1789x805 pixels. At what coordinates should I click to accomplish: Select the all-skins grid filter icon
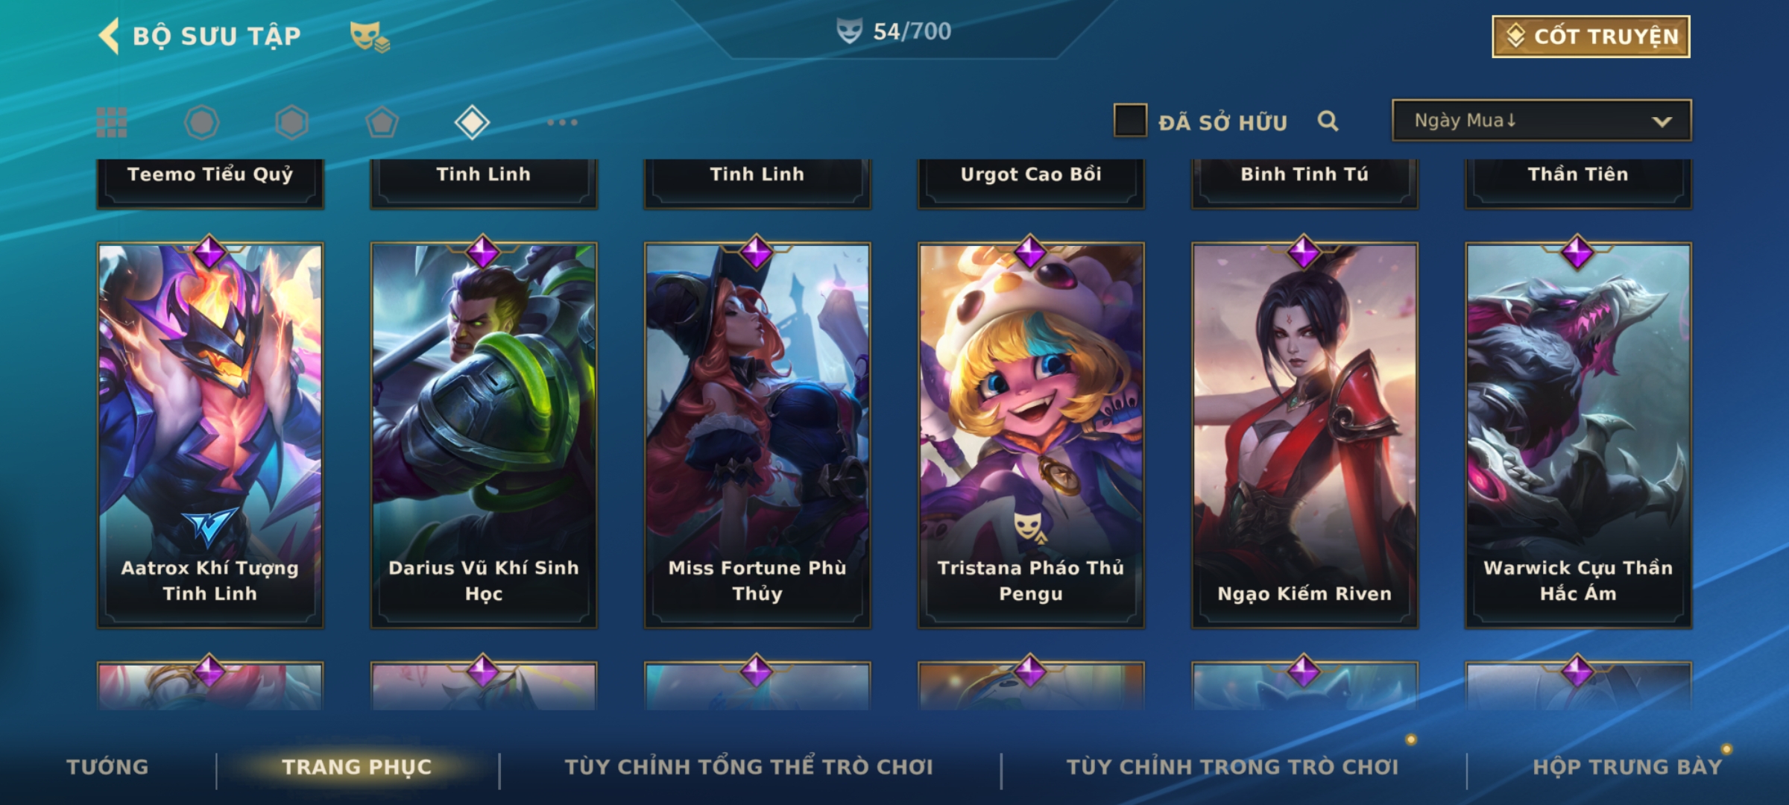112,122
